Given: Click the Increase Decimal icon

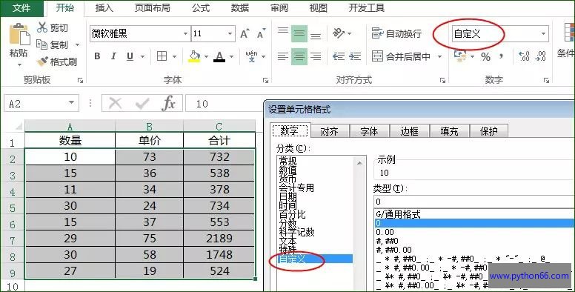Looking at the screenshot, I should (524, 56).
